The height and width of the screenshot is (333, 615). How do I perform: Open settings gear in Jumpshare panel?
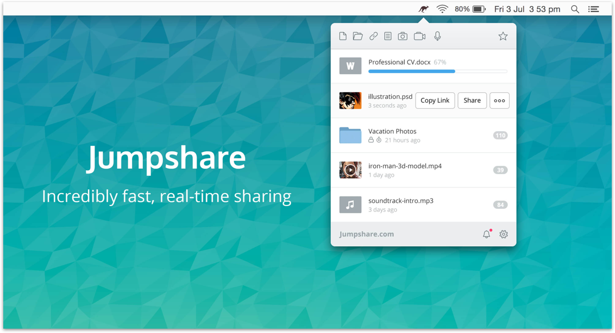[504, 234]
